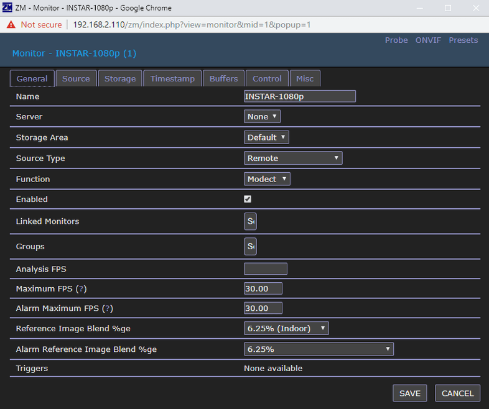Switch to the Source tab
The height and width of the screenshot is (409, 489).
76,79
